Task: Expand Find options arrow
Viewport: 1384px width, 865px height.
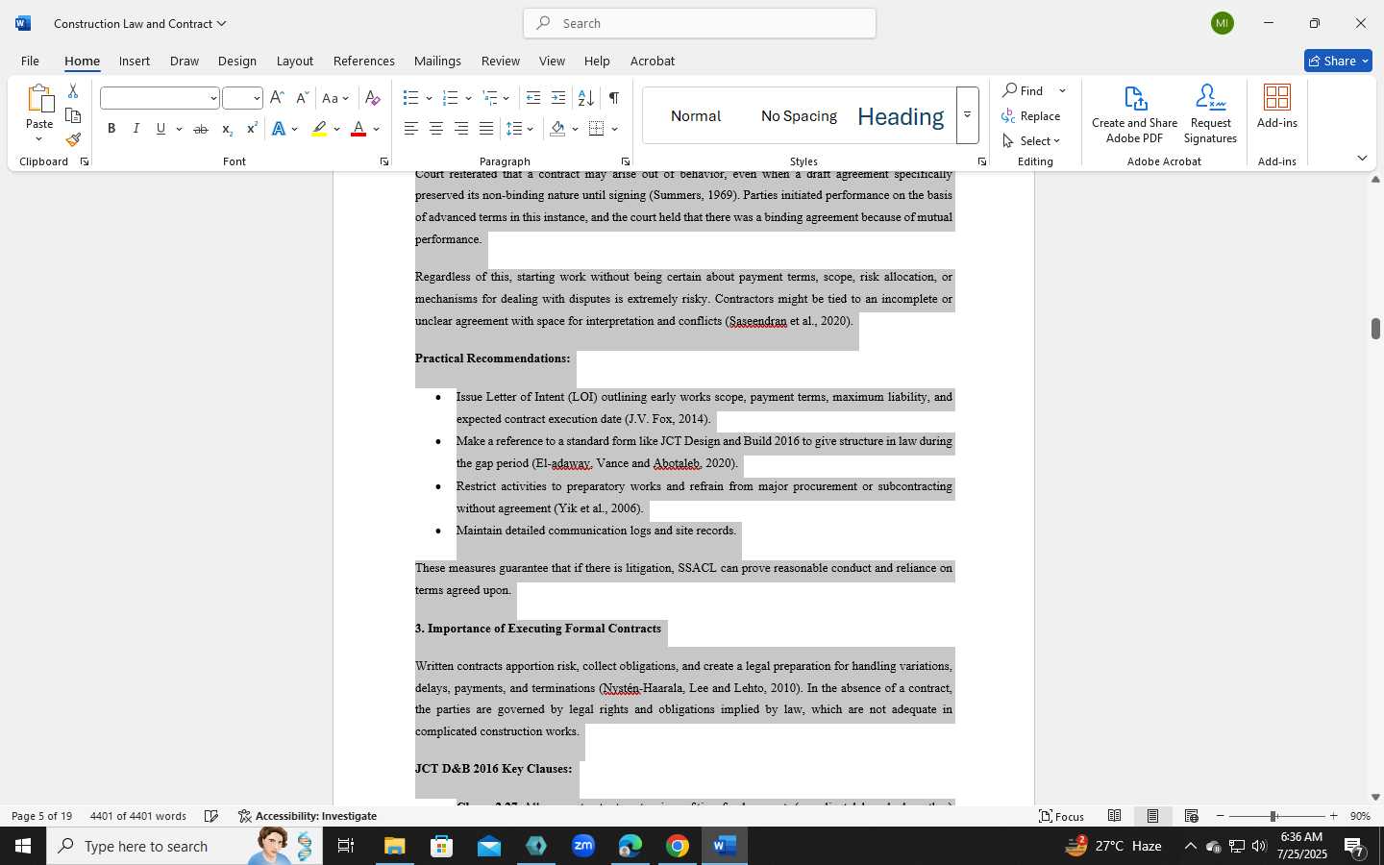Action: coord(1062,90)
